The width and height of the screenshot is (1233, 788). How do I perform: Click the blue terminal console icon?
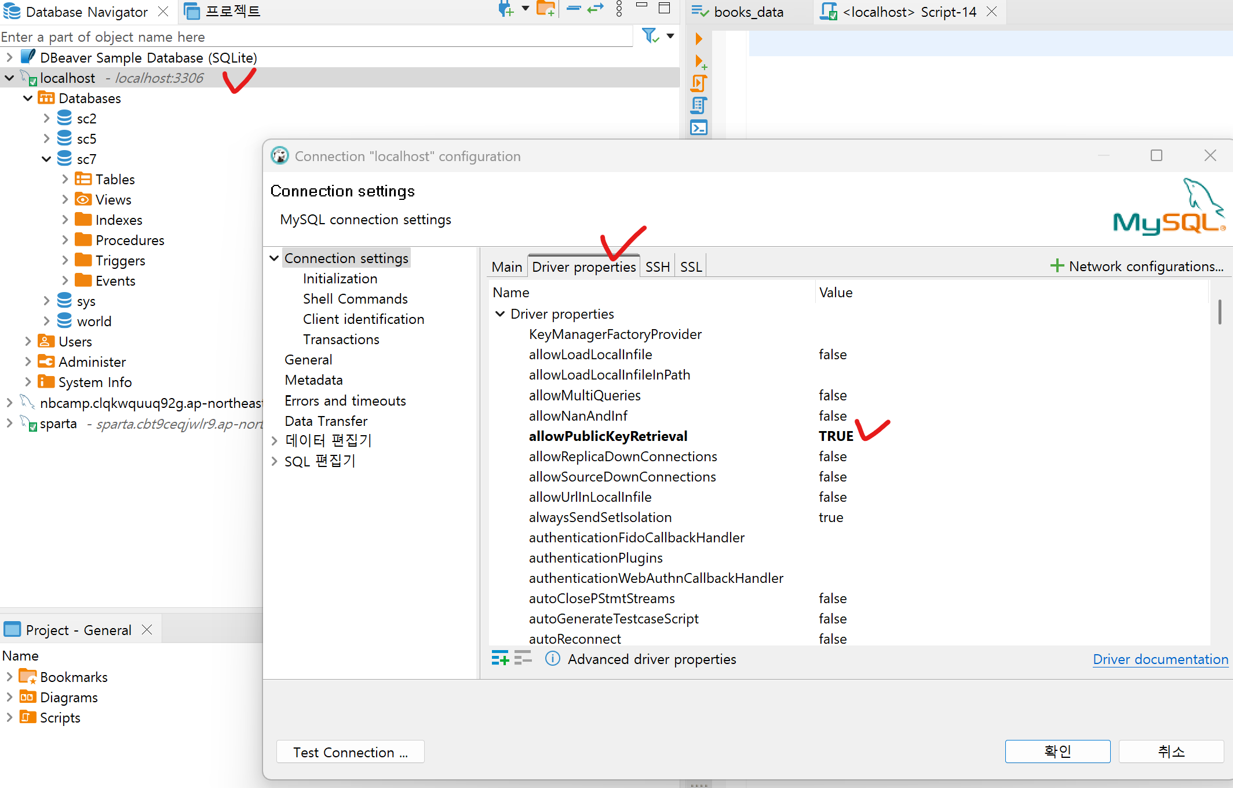coord(699,127)
